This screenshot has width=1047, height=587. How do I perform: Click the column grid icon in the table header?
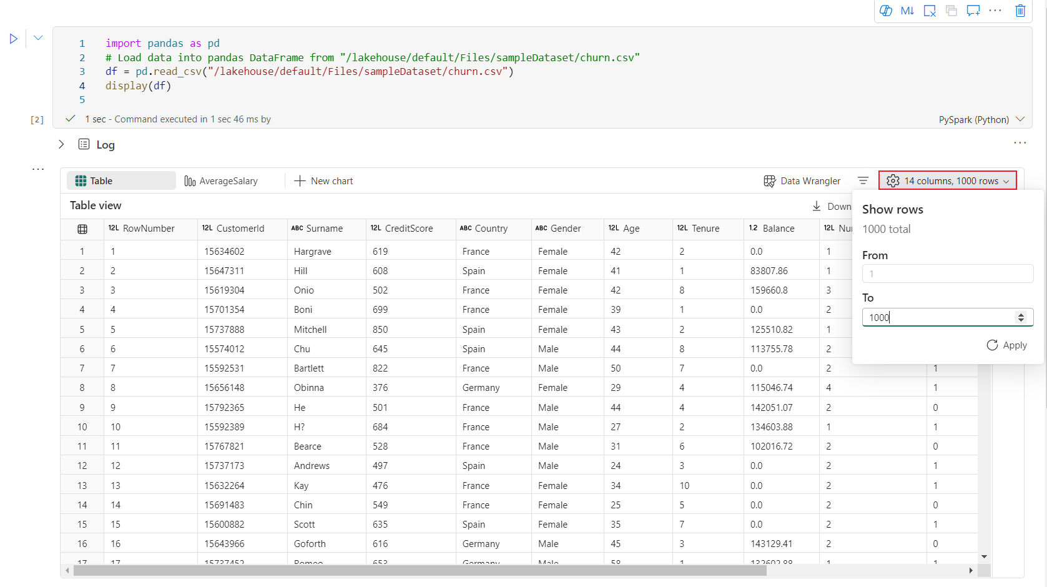coord(82,229)
